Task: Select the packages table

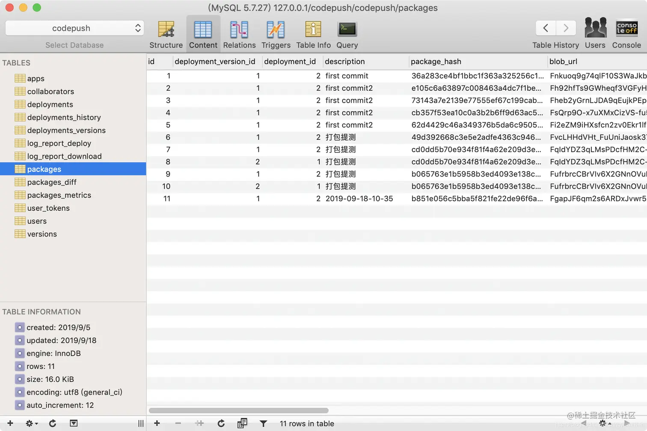Action: tap(73, 169)
